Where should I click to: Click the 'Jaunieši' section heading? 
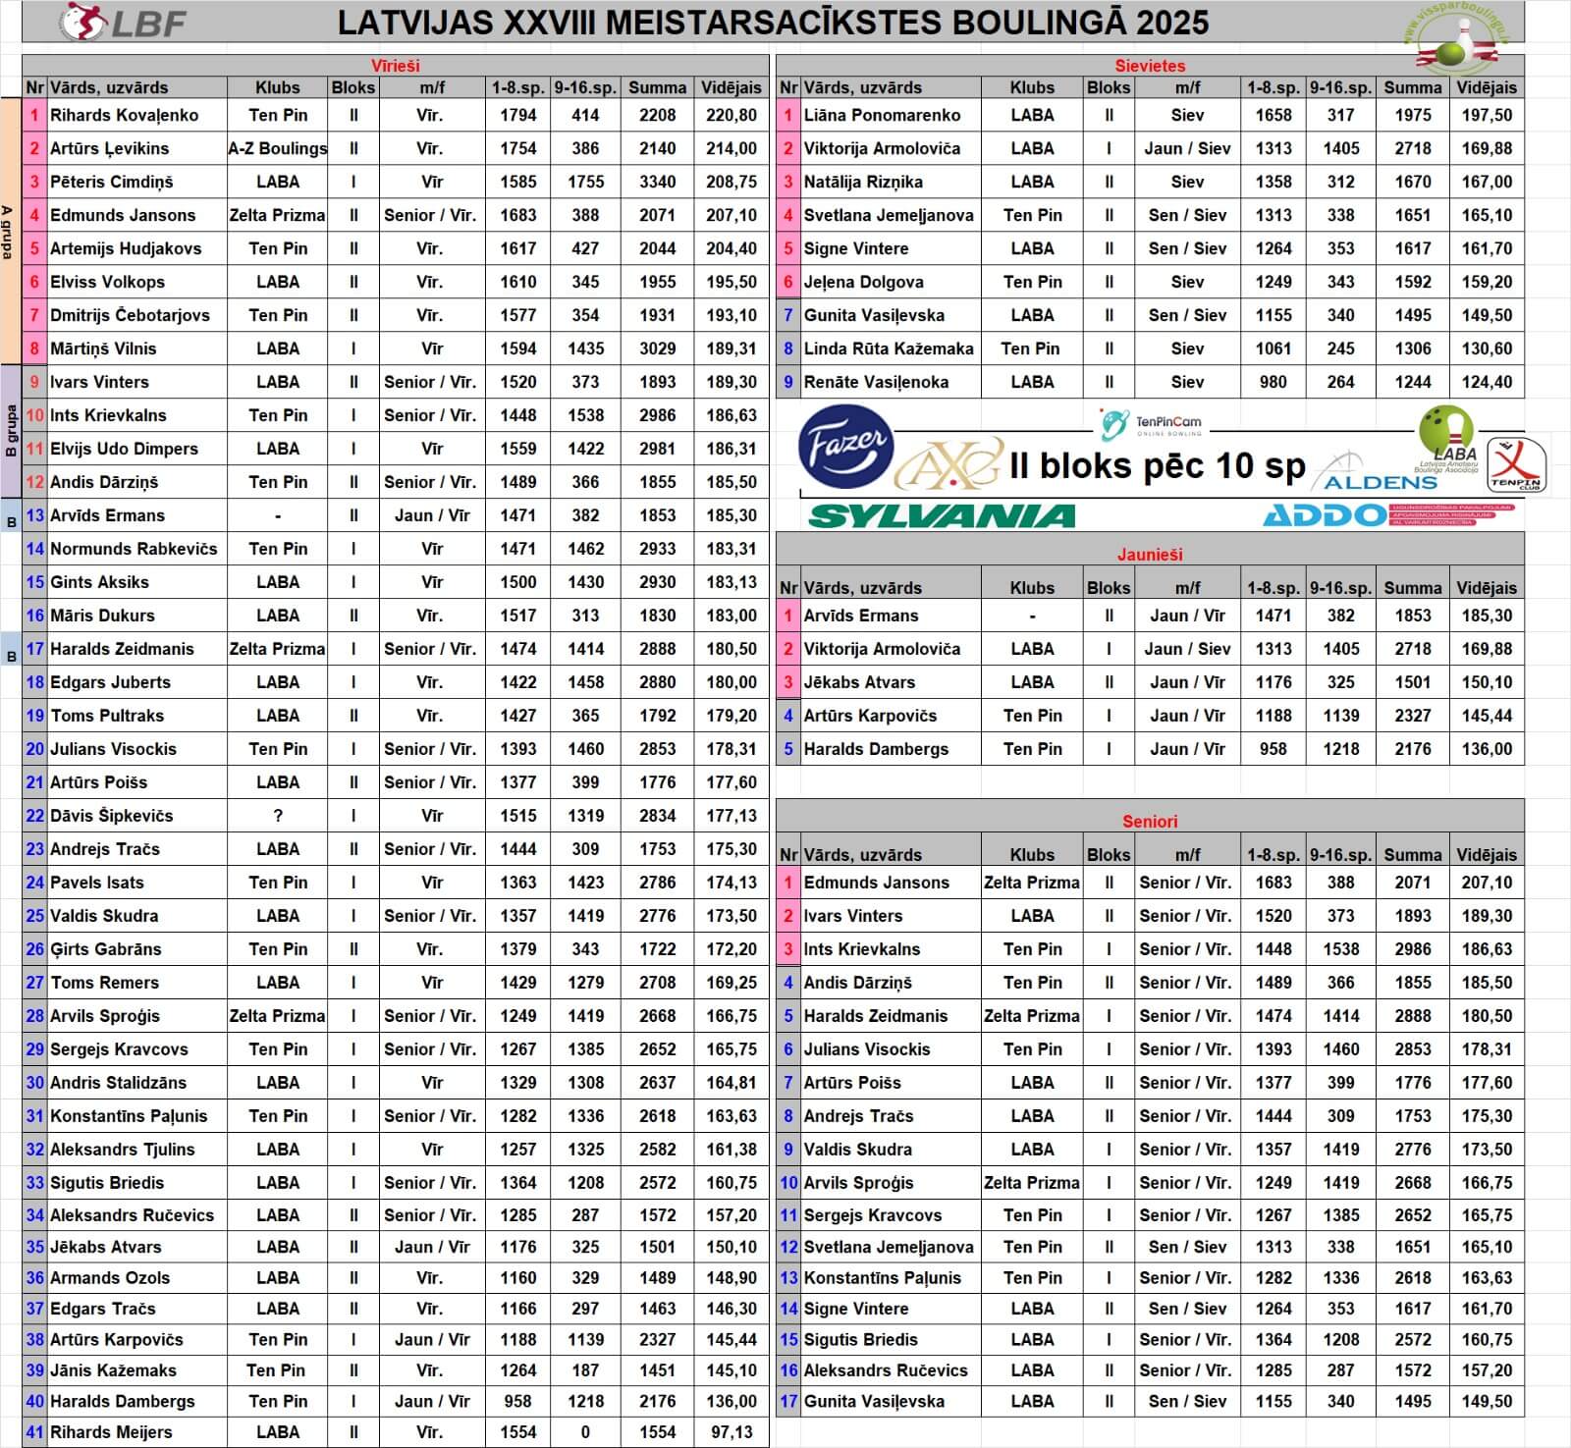tap(1150, 555)
